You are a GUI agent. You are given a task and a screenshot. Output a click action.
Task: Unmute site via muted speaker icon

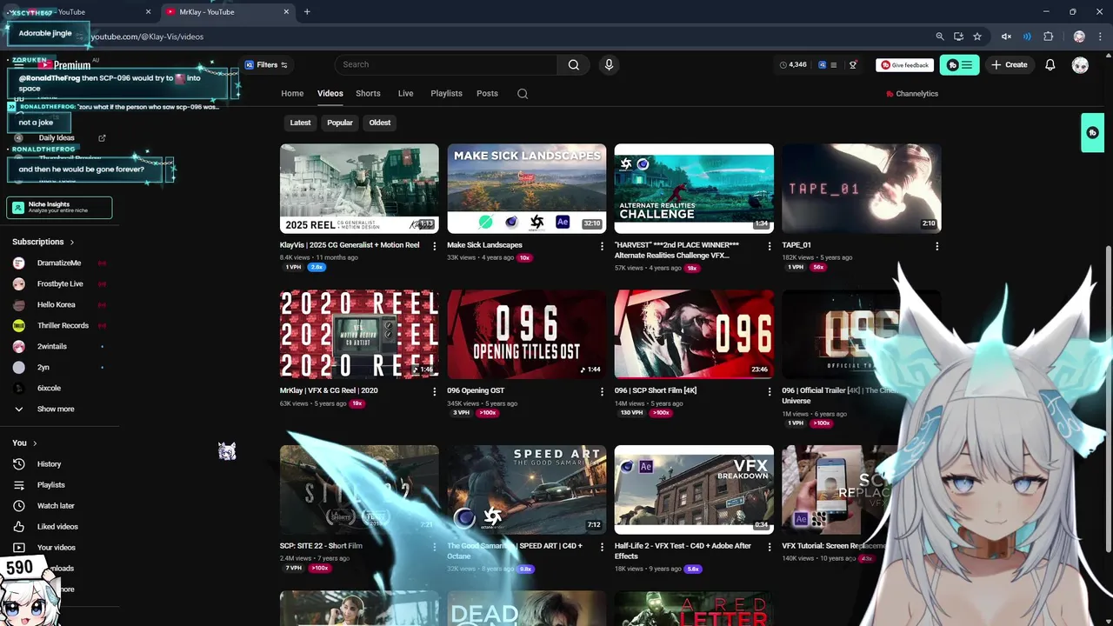[1006, 37]
